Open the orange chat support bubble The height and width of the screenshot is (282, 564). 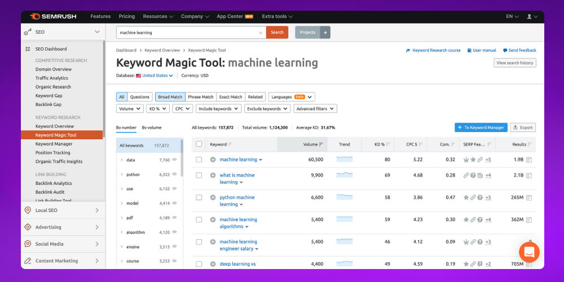(x=529, y=252)
